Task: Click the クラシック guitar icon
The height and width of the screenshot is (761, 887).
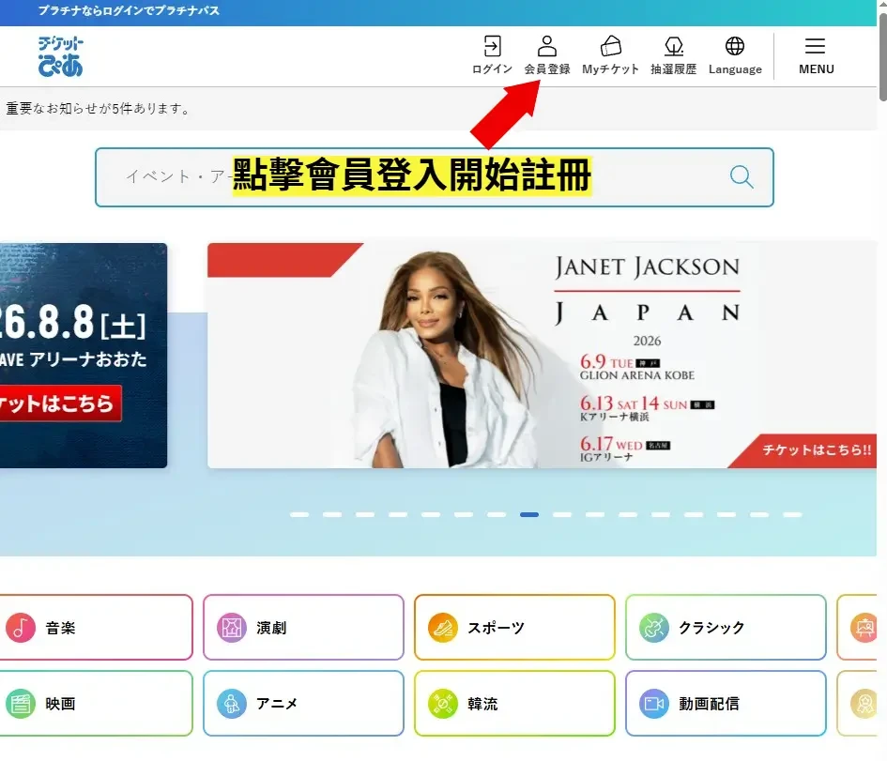Action: tap(654, 628)
